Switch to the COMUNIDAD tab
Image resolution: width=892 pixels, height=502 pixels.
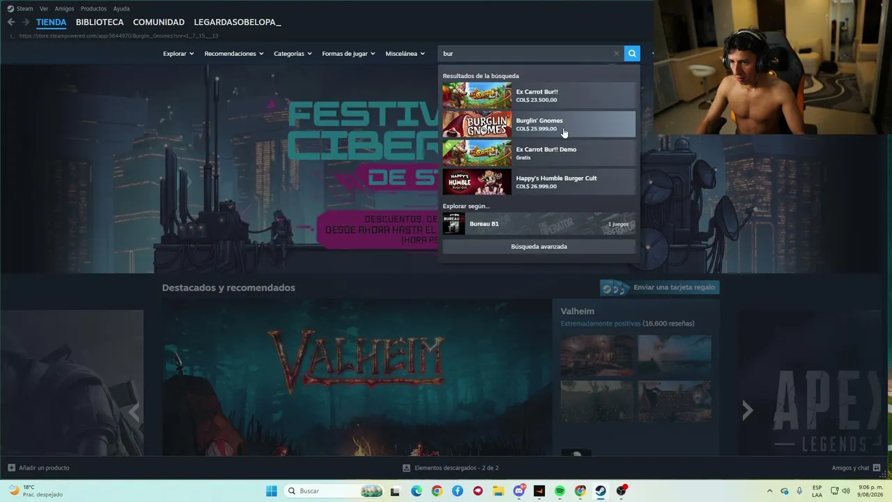pos(159,22)
